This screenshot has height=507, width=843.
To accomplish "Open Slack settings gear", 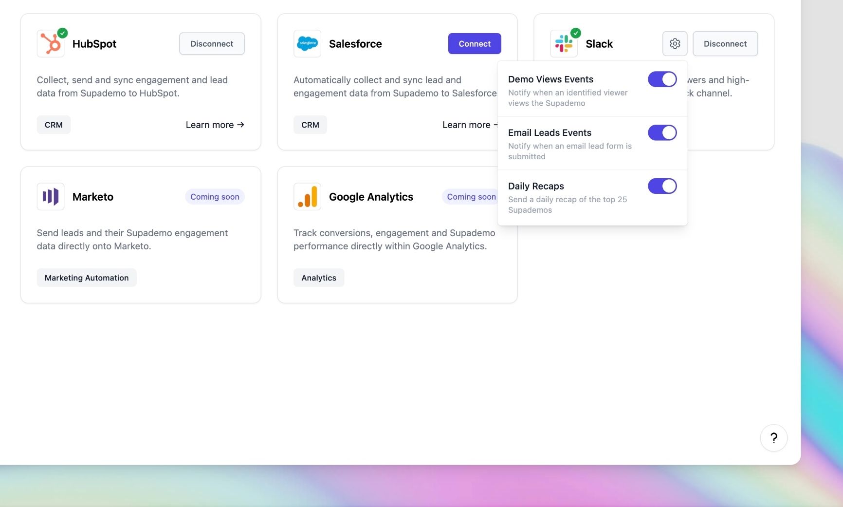I will pyautogui.click(x=675, y=44).
